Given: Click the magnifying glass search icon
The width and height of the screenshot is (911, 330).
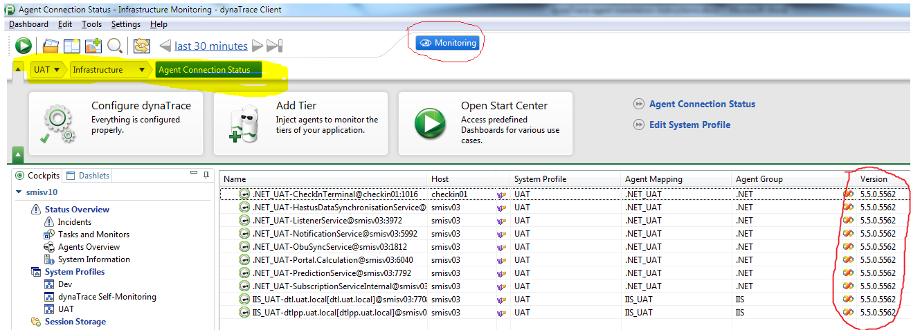Looking at the screenshot, I should [115, 46].
